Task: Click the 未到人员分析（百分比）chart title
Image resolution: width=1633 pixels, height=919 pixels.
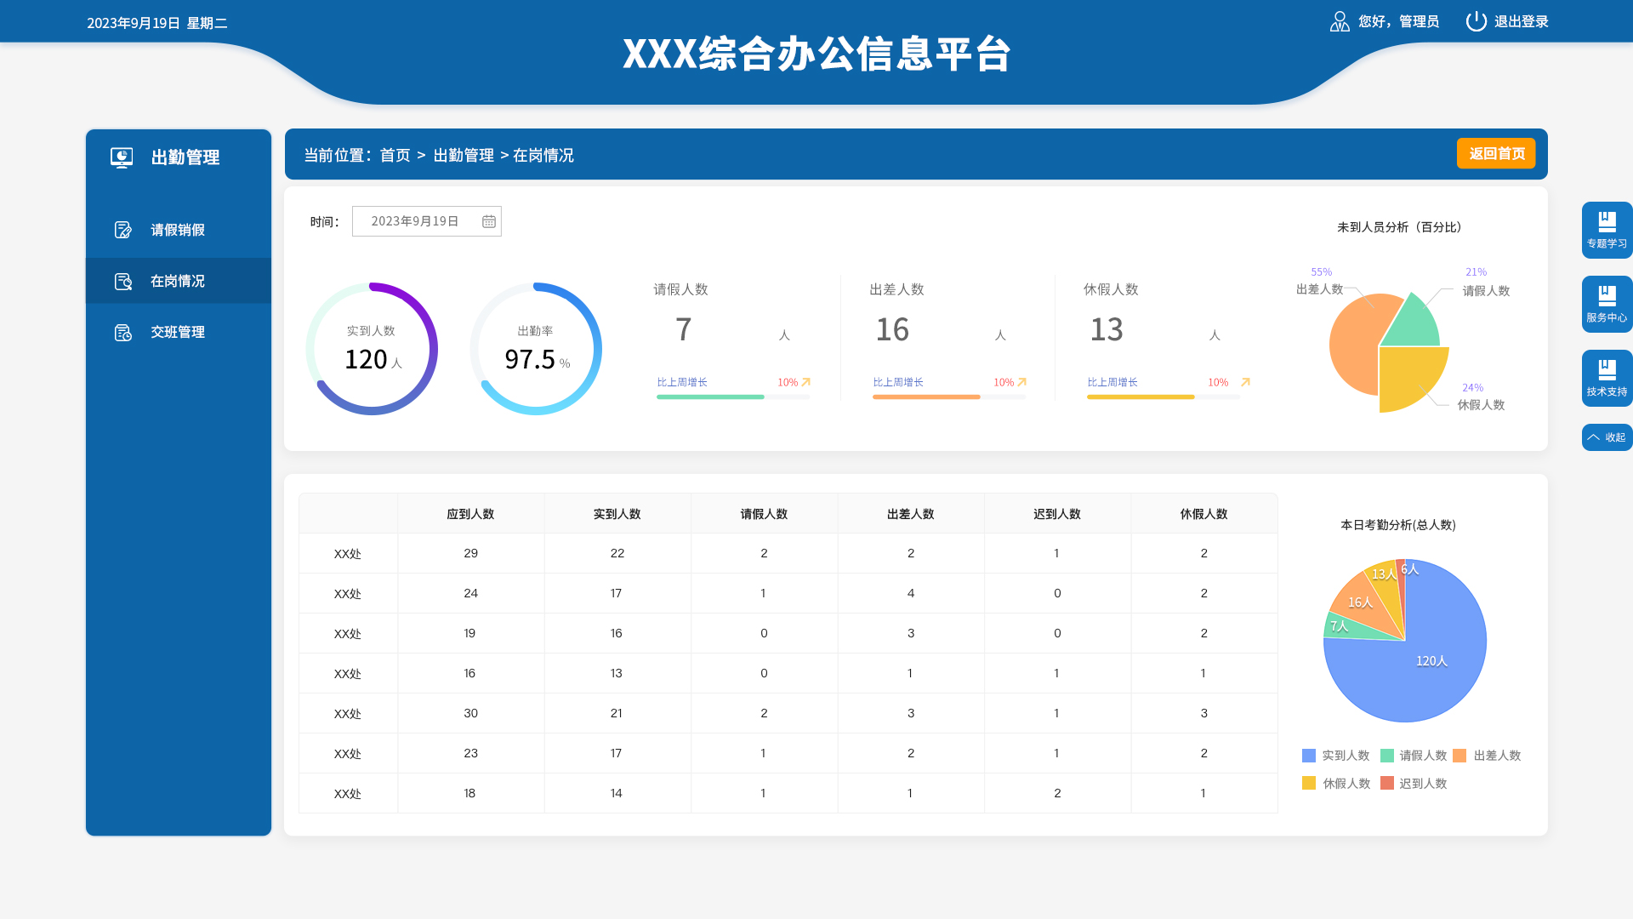Action: click(1399, 227)
